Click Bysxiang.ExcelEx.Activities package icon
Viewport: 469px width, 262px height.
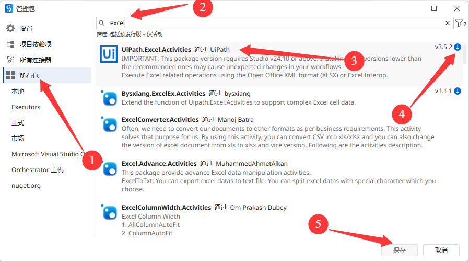pos(109,98)
